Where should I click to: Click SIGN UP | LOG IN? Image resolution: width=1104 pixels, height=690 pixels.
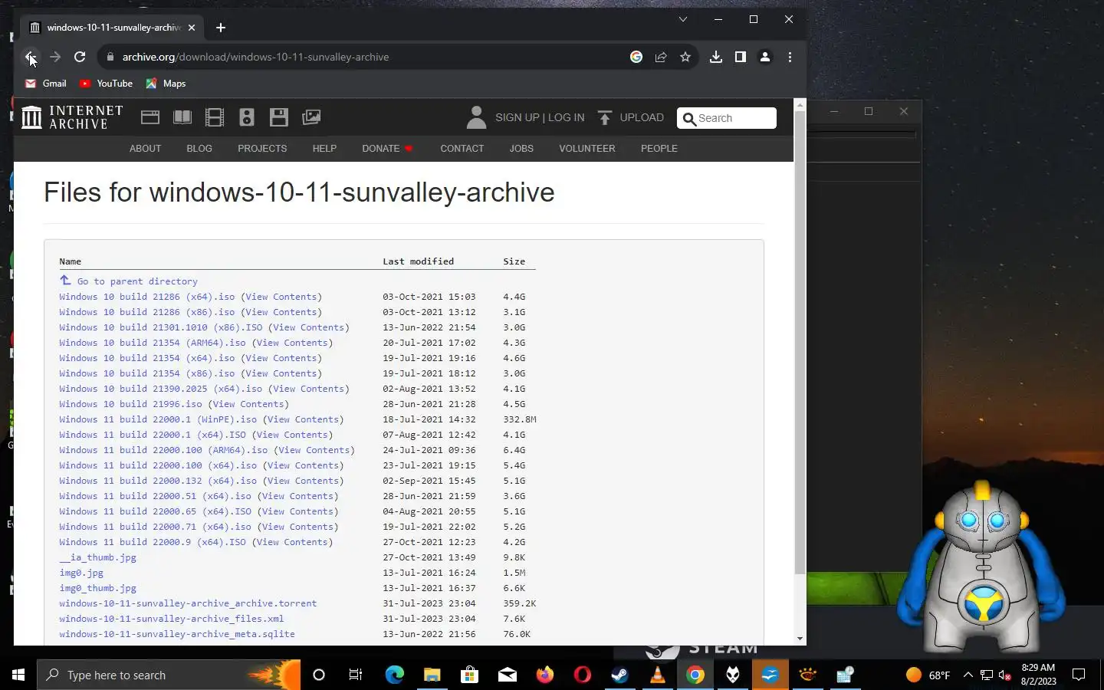tap(540, 117)
